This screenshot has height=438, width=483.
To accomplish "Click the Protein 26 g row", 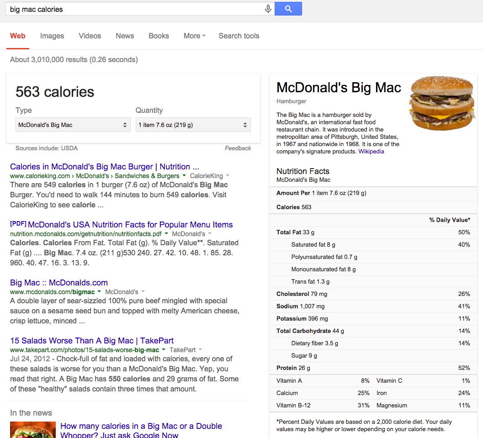I will (373, 368).
